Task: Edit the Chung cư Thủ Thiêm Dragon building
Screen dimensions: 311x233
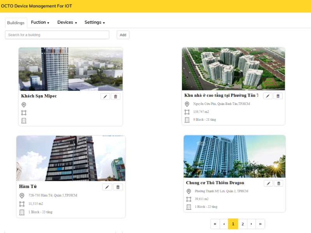Action: (268, 183)
